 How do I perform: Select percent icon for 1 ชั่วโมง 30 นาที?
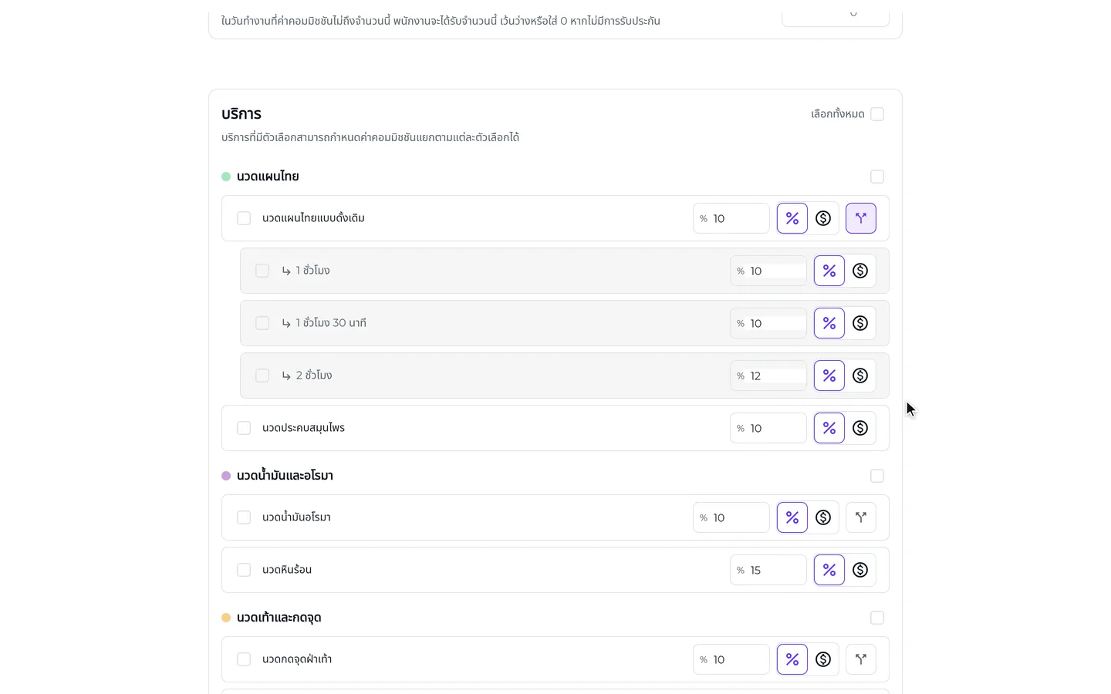pyautogui.click(x=829, y=323)
